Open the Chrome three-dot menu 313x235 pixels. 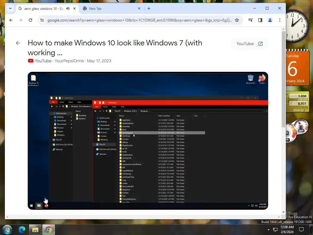(x=280, y=20)
